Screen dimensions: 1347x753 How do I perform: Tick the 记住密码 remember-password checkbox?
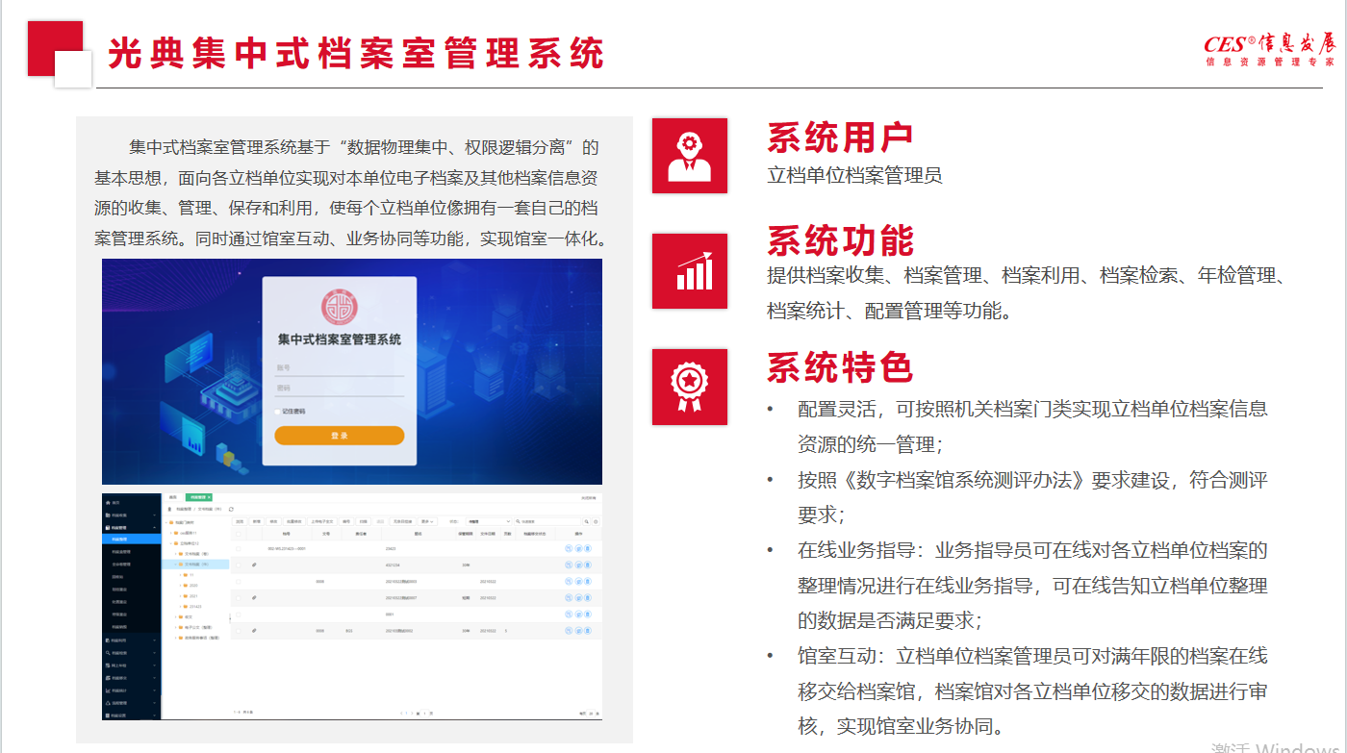(x=278, y=411)
